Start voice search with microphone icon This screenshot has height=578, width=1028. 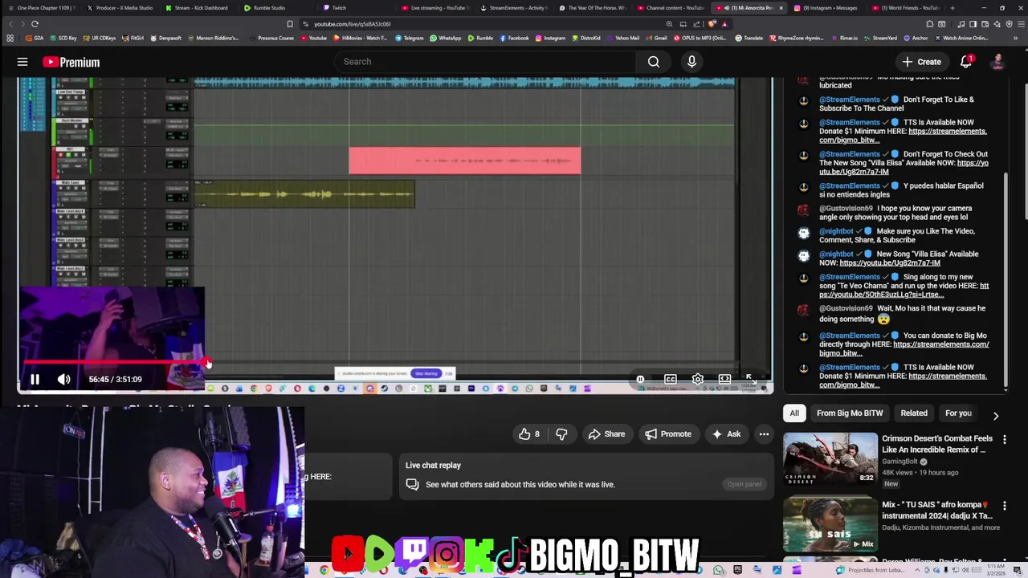tap(691, 62)
